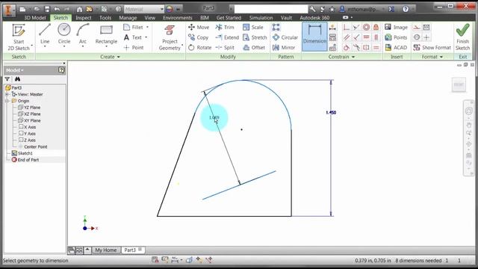Apply the Equal constraint

tap(376, 47)
